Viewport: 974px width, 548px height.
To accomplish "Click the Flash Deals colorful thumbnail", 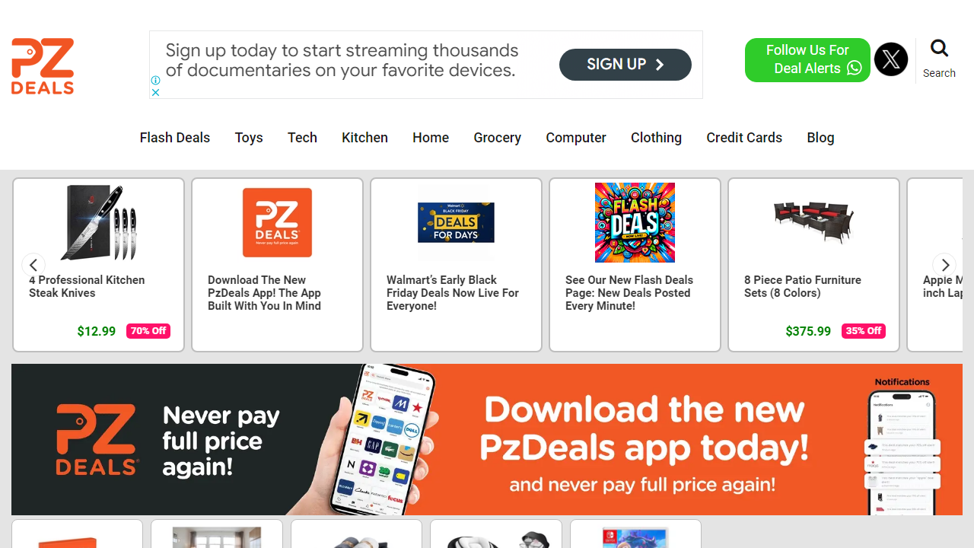I will click(x=635, y=222).
